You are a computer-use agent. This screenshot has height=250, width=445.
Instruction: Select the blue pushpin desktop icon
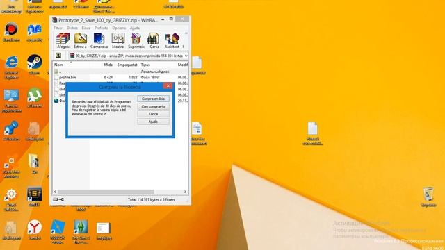point(11,131)
